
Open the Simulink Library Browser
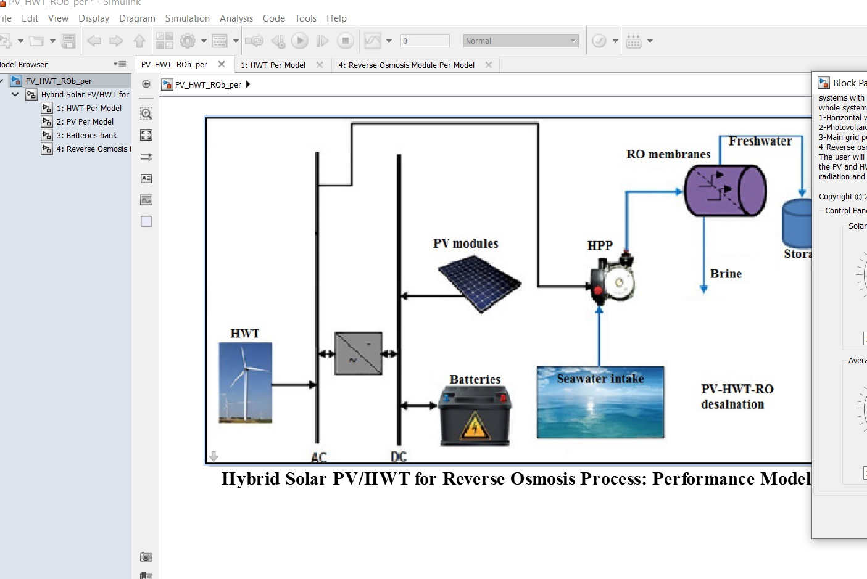[165, 41]
